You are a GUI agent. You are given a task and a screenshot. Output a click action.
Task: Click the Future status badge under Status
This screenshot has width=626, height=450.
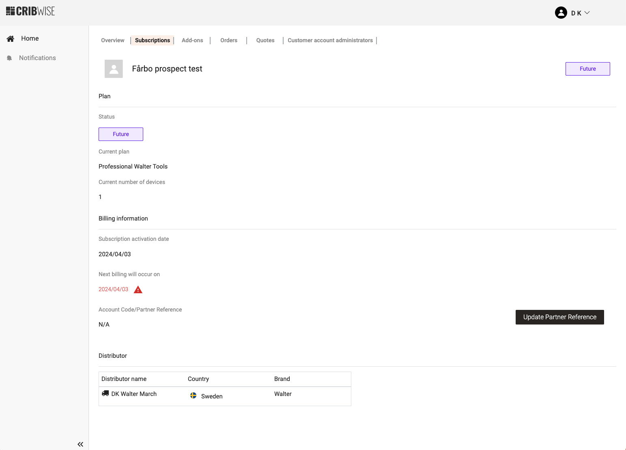[x=121, y=134]
